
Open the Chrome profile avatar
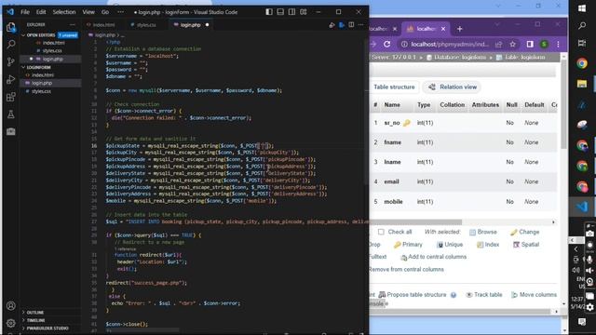[544, 45]
